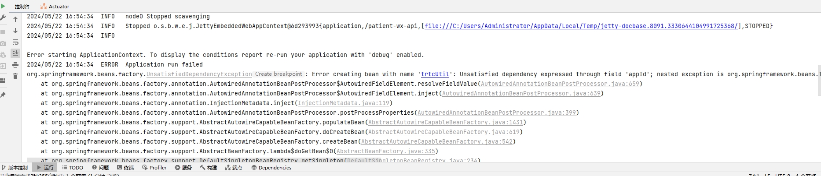
Task: Toggle scroll to end of console
Action: (15, 53)
